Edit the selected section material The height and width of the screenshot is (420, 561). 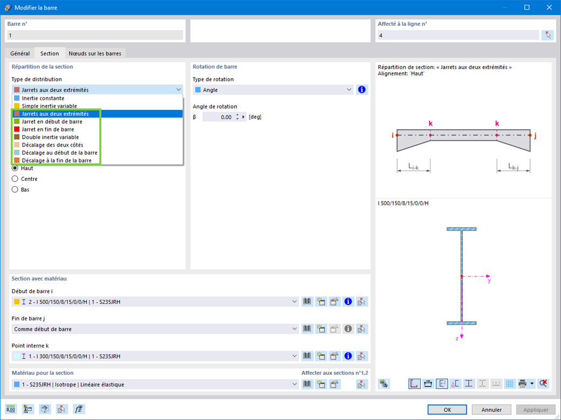334,384
